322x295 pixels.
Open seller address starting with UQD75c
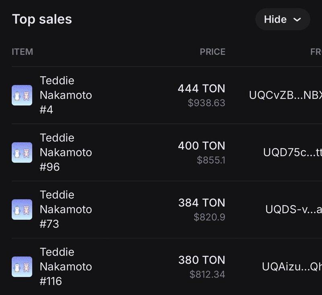point(292,152)
